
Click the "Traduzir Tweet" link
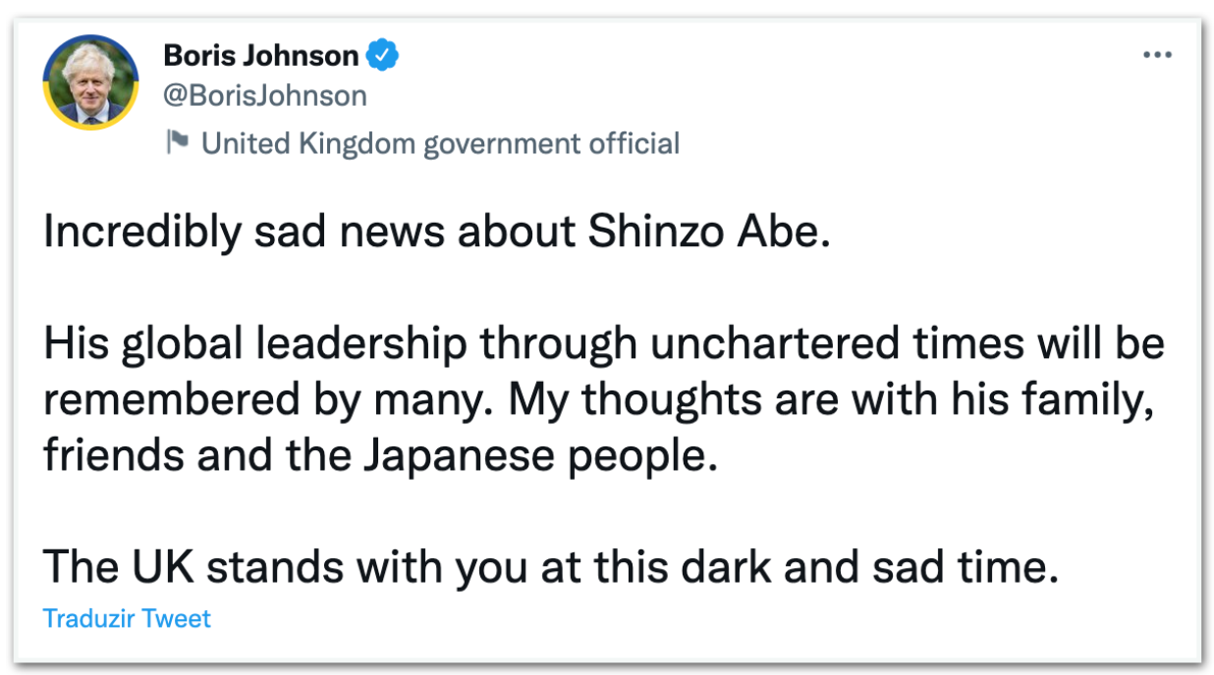click(x=127, y=618)
